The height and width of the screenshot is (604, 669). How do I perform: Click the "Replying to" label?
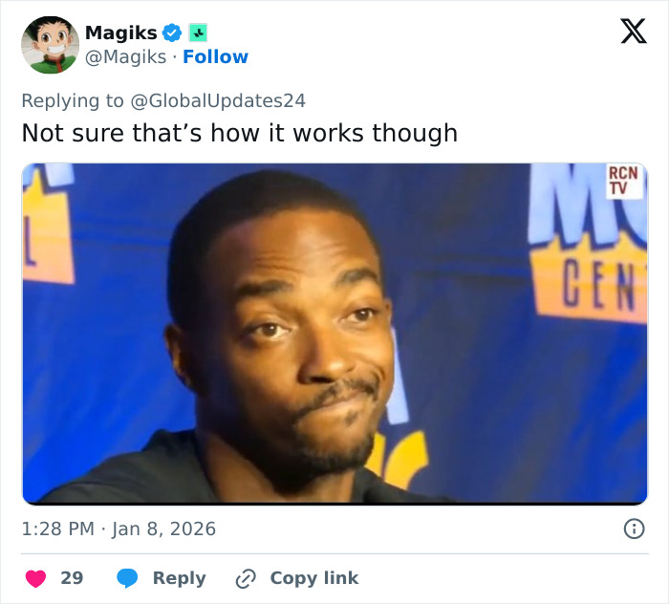pyautogui.click(x=73, y=100)
